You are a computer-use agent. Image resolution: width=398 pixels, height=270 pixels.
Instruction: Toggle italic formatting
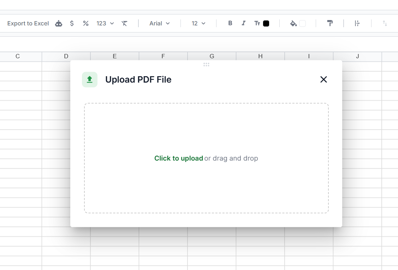244,23
